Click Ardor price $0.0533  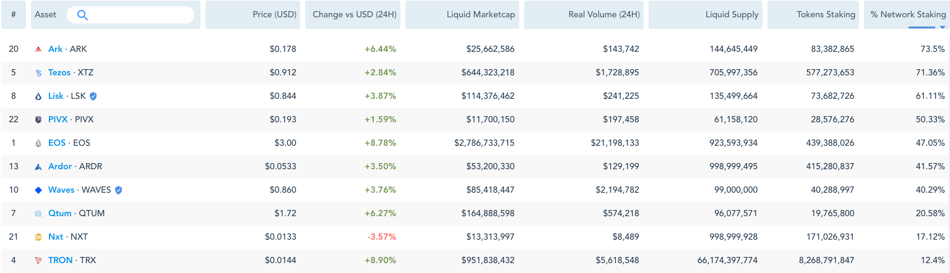[x=281, y=166]
